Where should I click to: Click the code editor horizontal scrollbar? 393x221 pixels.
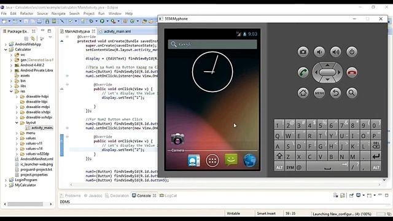(x=225, y=185)
